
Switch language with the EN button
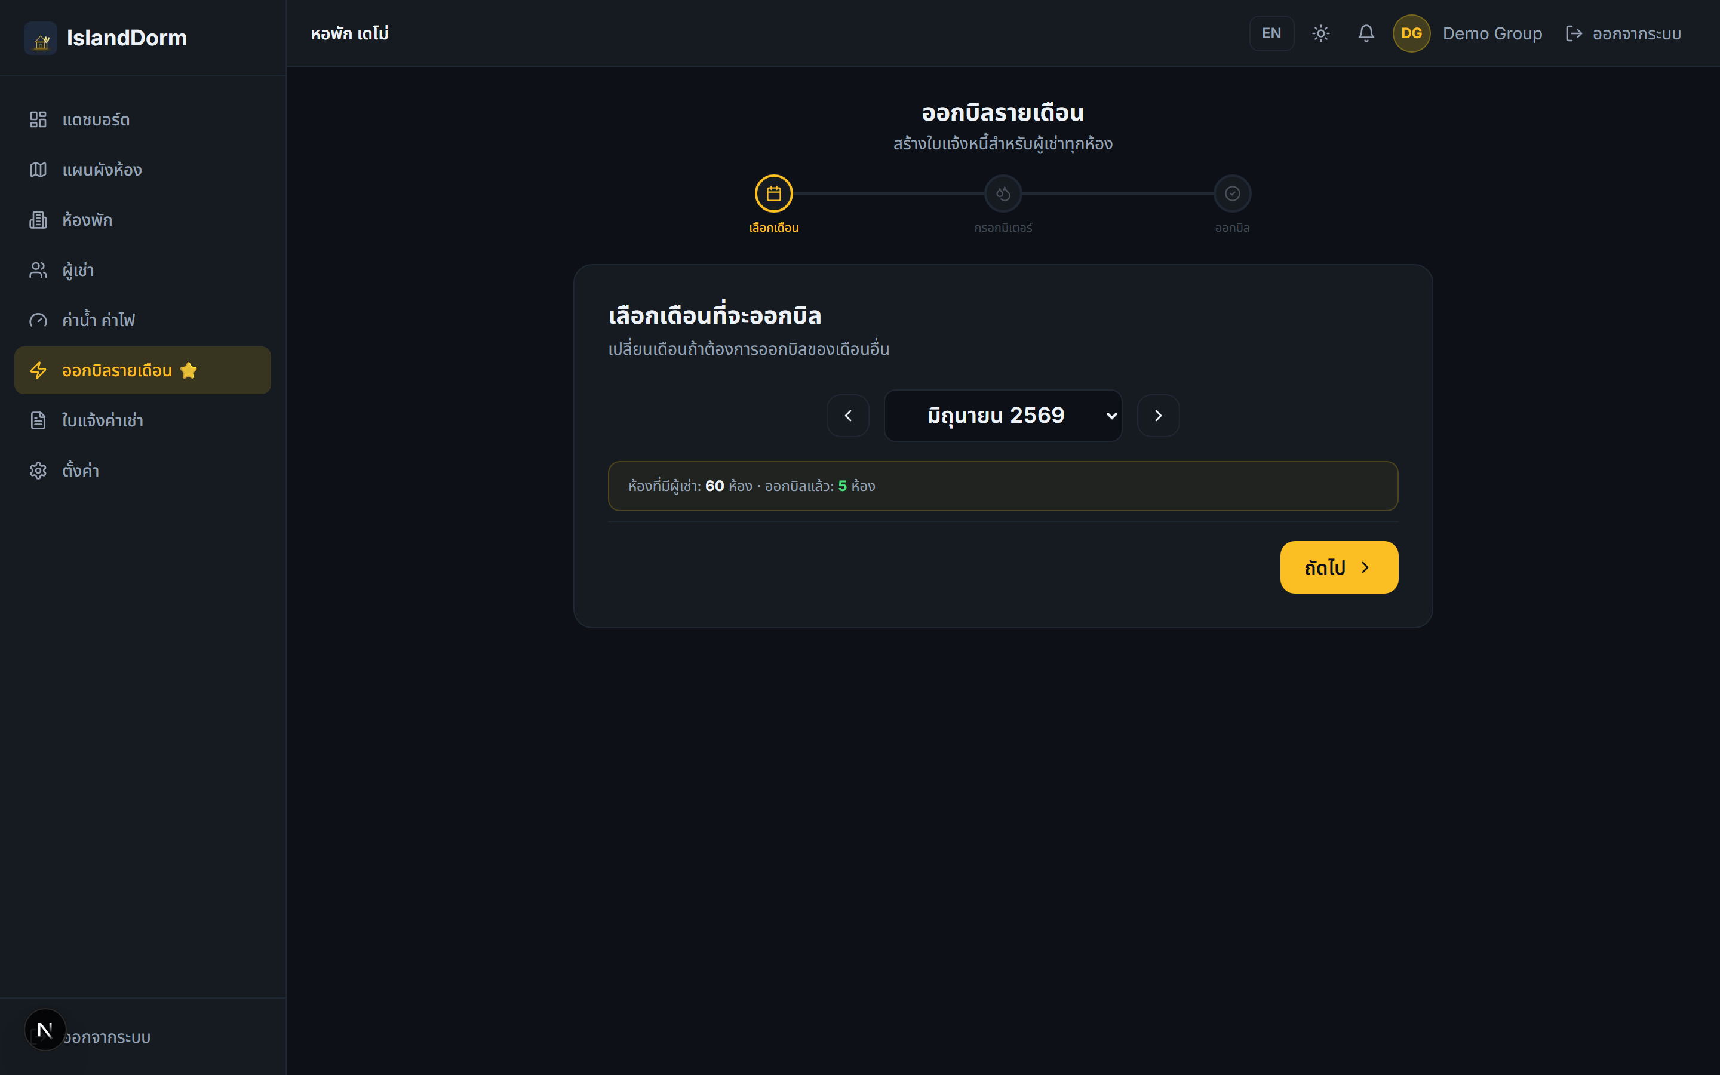1271,33
